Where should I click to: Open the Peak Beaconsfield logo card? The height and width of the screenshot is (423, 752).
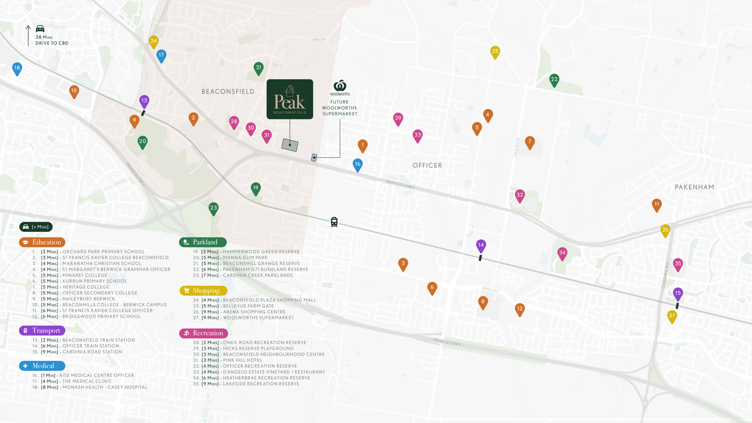click(290, 99)
